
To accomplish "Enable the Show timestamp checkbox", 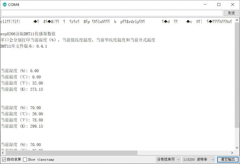I will 25,160.
